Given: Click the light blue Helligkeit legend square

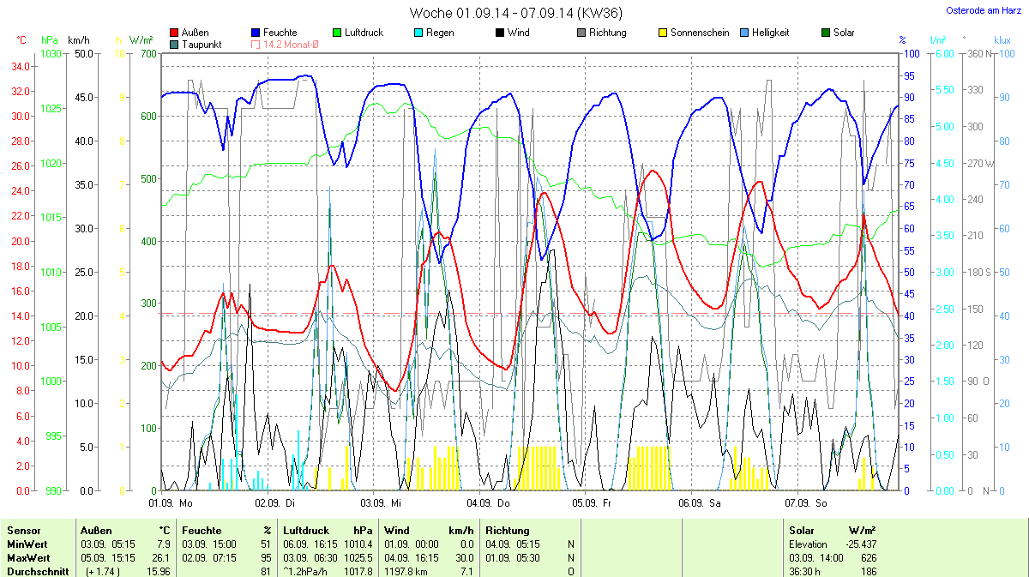Looking at the screenshot, I should coord(744,33).
